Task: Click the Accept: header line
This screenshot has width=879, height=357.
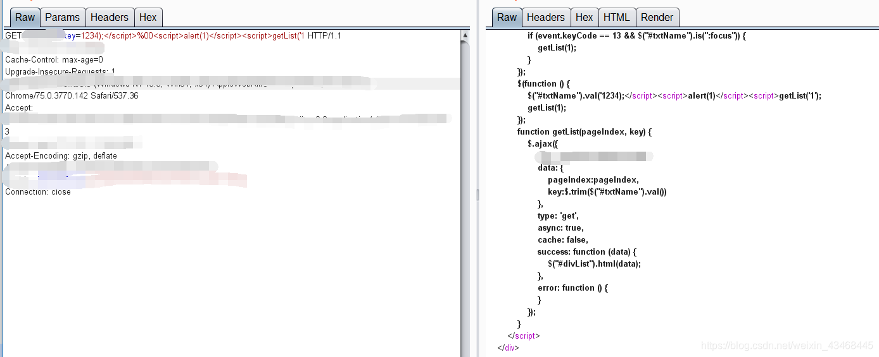Action: pyautogui.click(x=19, y=108)
